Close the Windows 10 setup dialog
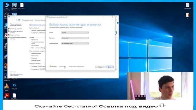The width and height of the screenshot is (196, 110). pyautogui.click(x=113, y=17)
